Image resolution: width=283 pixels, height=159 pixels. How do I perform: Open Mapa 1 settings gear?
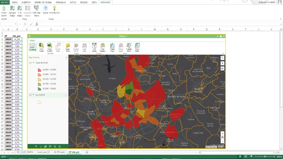[221, 36]
